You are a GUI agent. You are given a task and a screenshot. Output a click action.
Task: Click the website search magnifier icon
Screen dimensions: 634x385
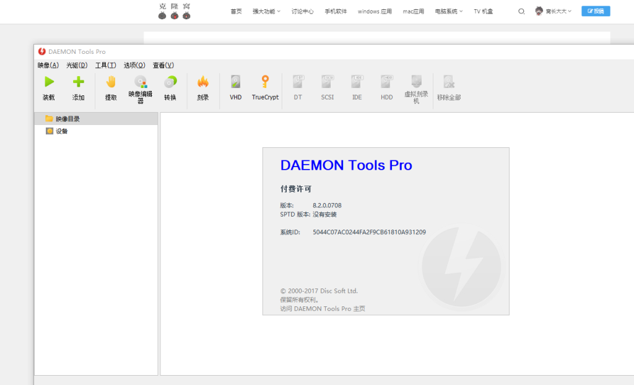pos(521,11)
